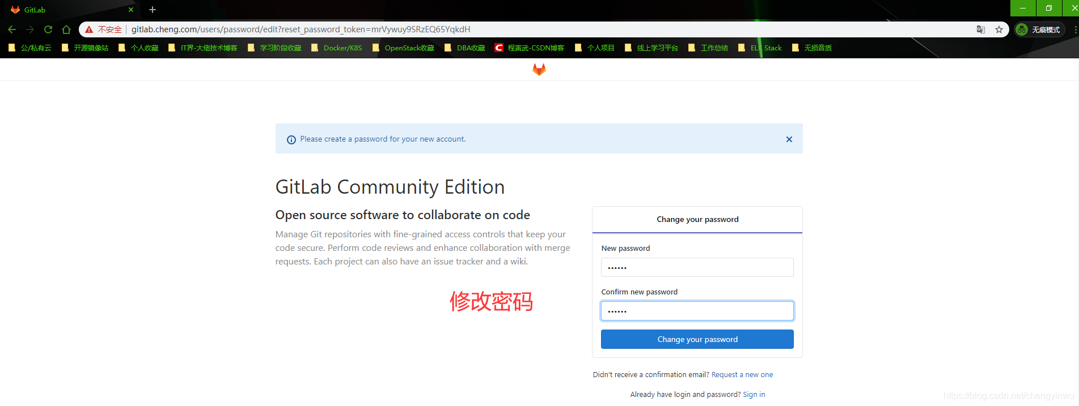Close the GitLab browser tab
Screen dimensions: 1079x406
tap(131, 10)
